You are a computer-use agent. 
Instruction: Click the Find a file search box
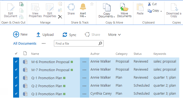(x=79, y=43)
